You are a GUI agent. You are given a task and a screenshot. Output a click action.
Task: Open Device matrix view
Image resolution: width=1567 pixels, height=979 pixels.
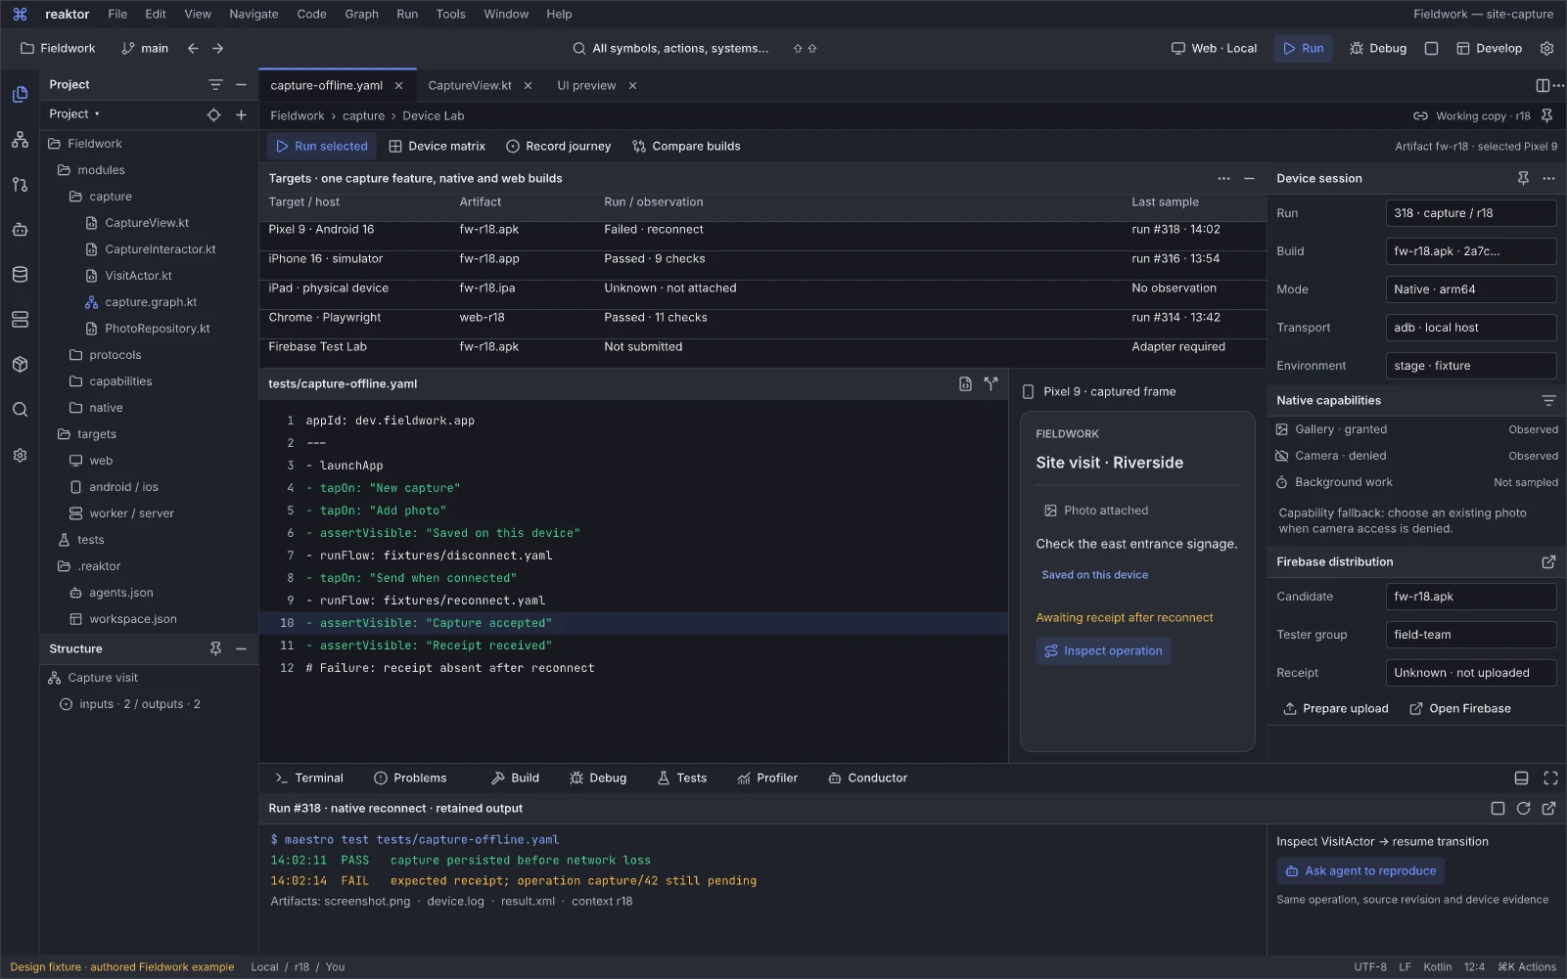437,146
